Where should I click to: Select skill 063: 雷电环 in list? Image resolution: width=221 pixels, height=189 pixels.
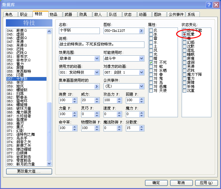click(x=26, y=101)
